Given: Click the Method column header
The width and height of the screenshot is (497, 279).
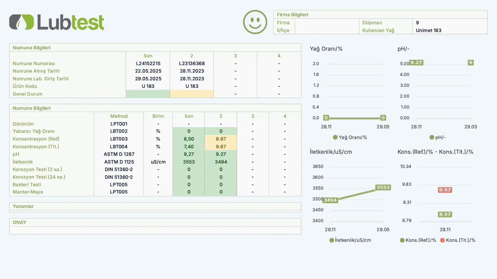Looking at the screenshot, I should (x=119, y=116).
